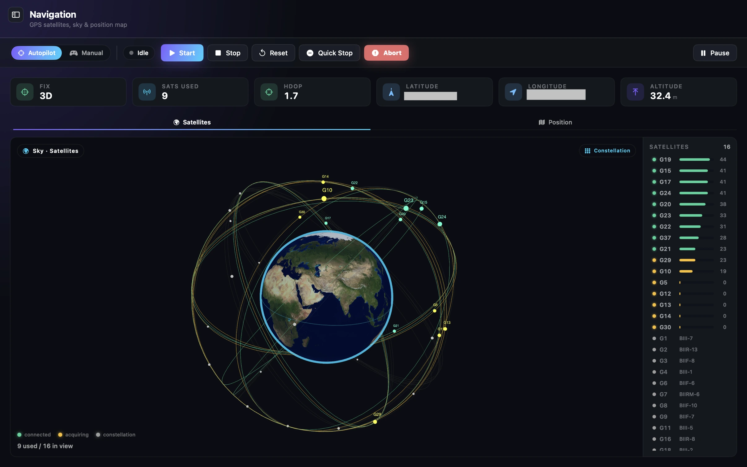This screenshot has width=747, height=467.
Task: Hit the red Abort button
Action: click(x=386, y=53)
